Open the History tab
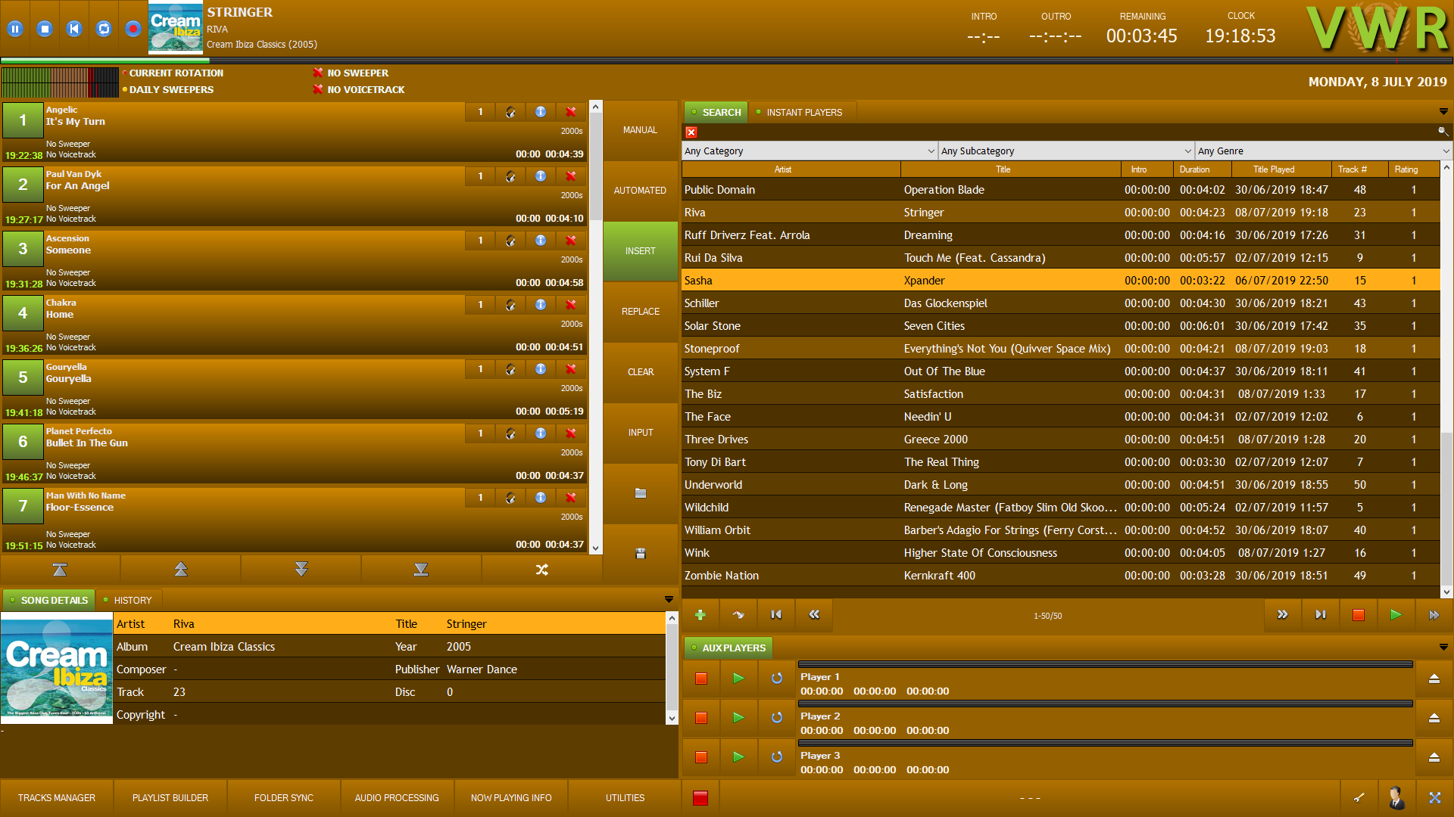 pos(127,600)
